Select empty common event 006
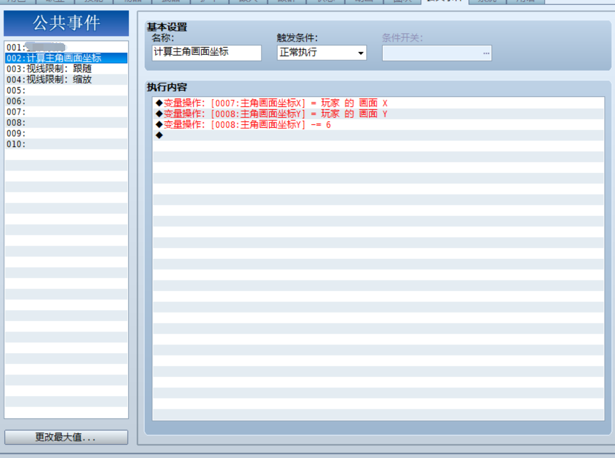This screenshot has width=615, height=458. (66, 101)
